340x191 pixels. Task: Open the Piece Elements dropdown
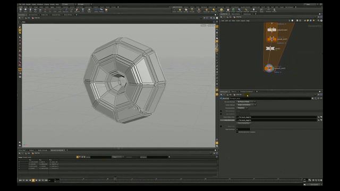tap(242, 108)
